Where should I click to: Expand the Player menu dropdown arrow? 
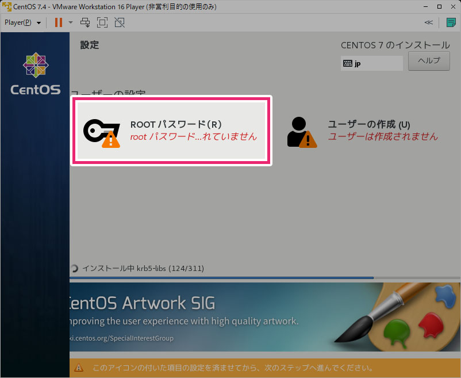point(39,22)
